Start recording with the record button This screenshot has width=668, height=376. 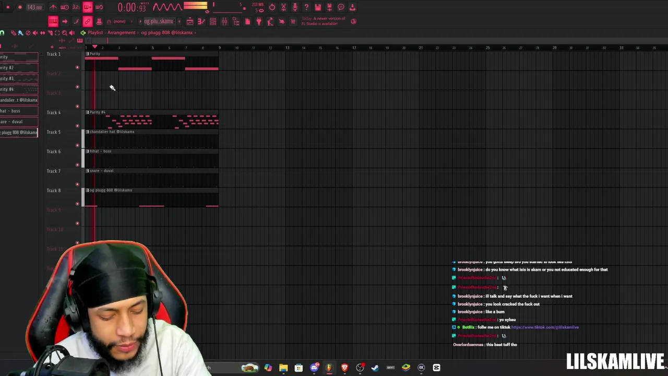click(x=20, y=7)
